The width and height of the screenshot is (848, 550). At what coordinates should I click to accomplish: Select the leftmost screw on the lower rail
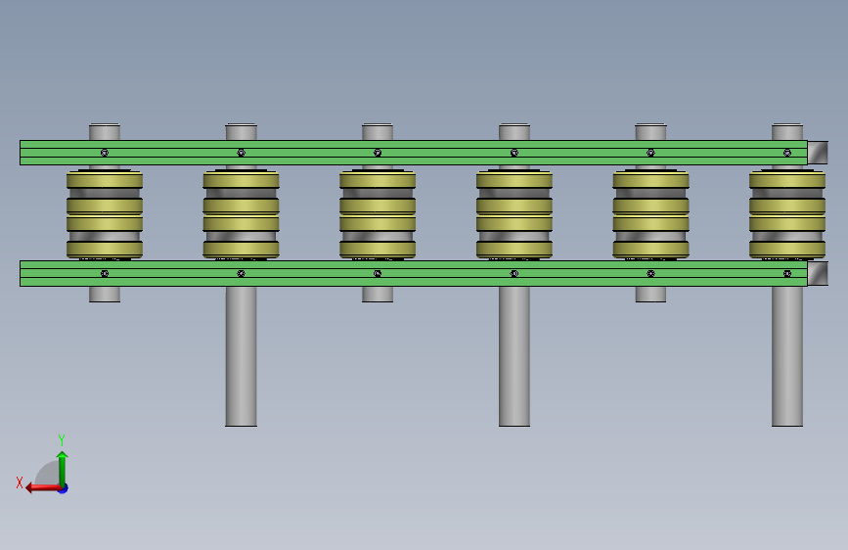click(105, 273)
